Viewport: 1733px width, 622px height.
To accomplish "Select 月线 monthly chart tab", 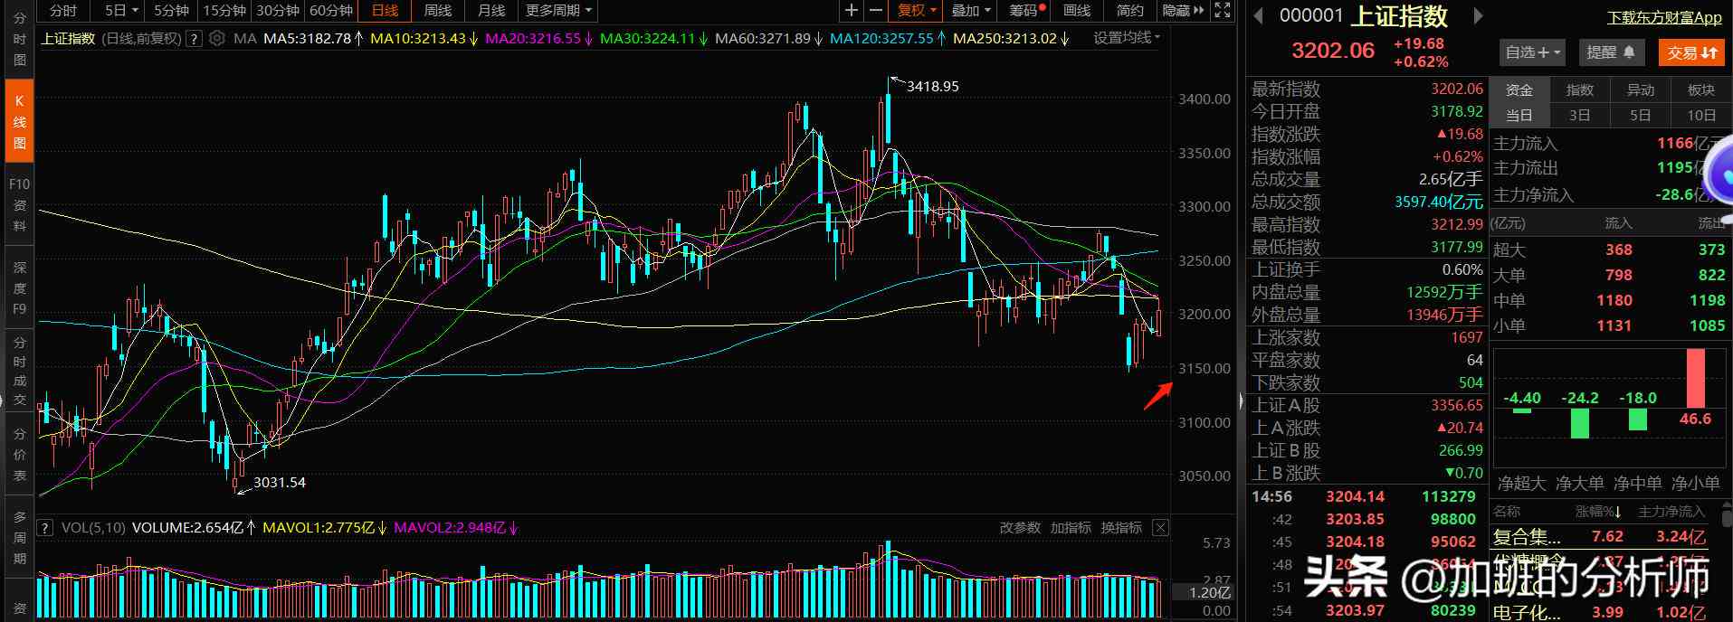I will 491,10.
